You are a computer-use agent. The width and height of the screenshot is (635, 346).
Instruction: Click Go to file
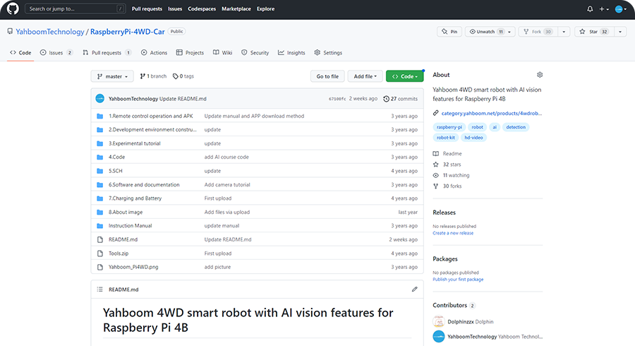(327, 76)
